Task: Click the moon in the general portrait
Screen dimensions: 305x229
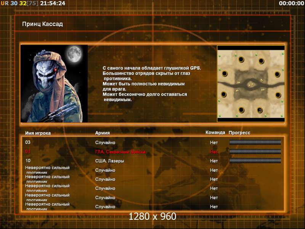Action: coord(74,54)
